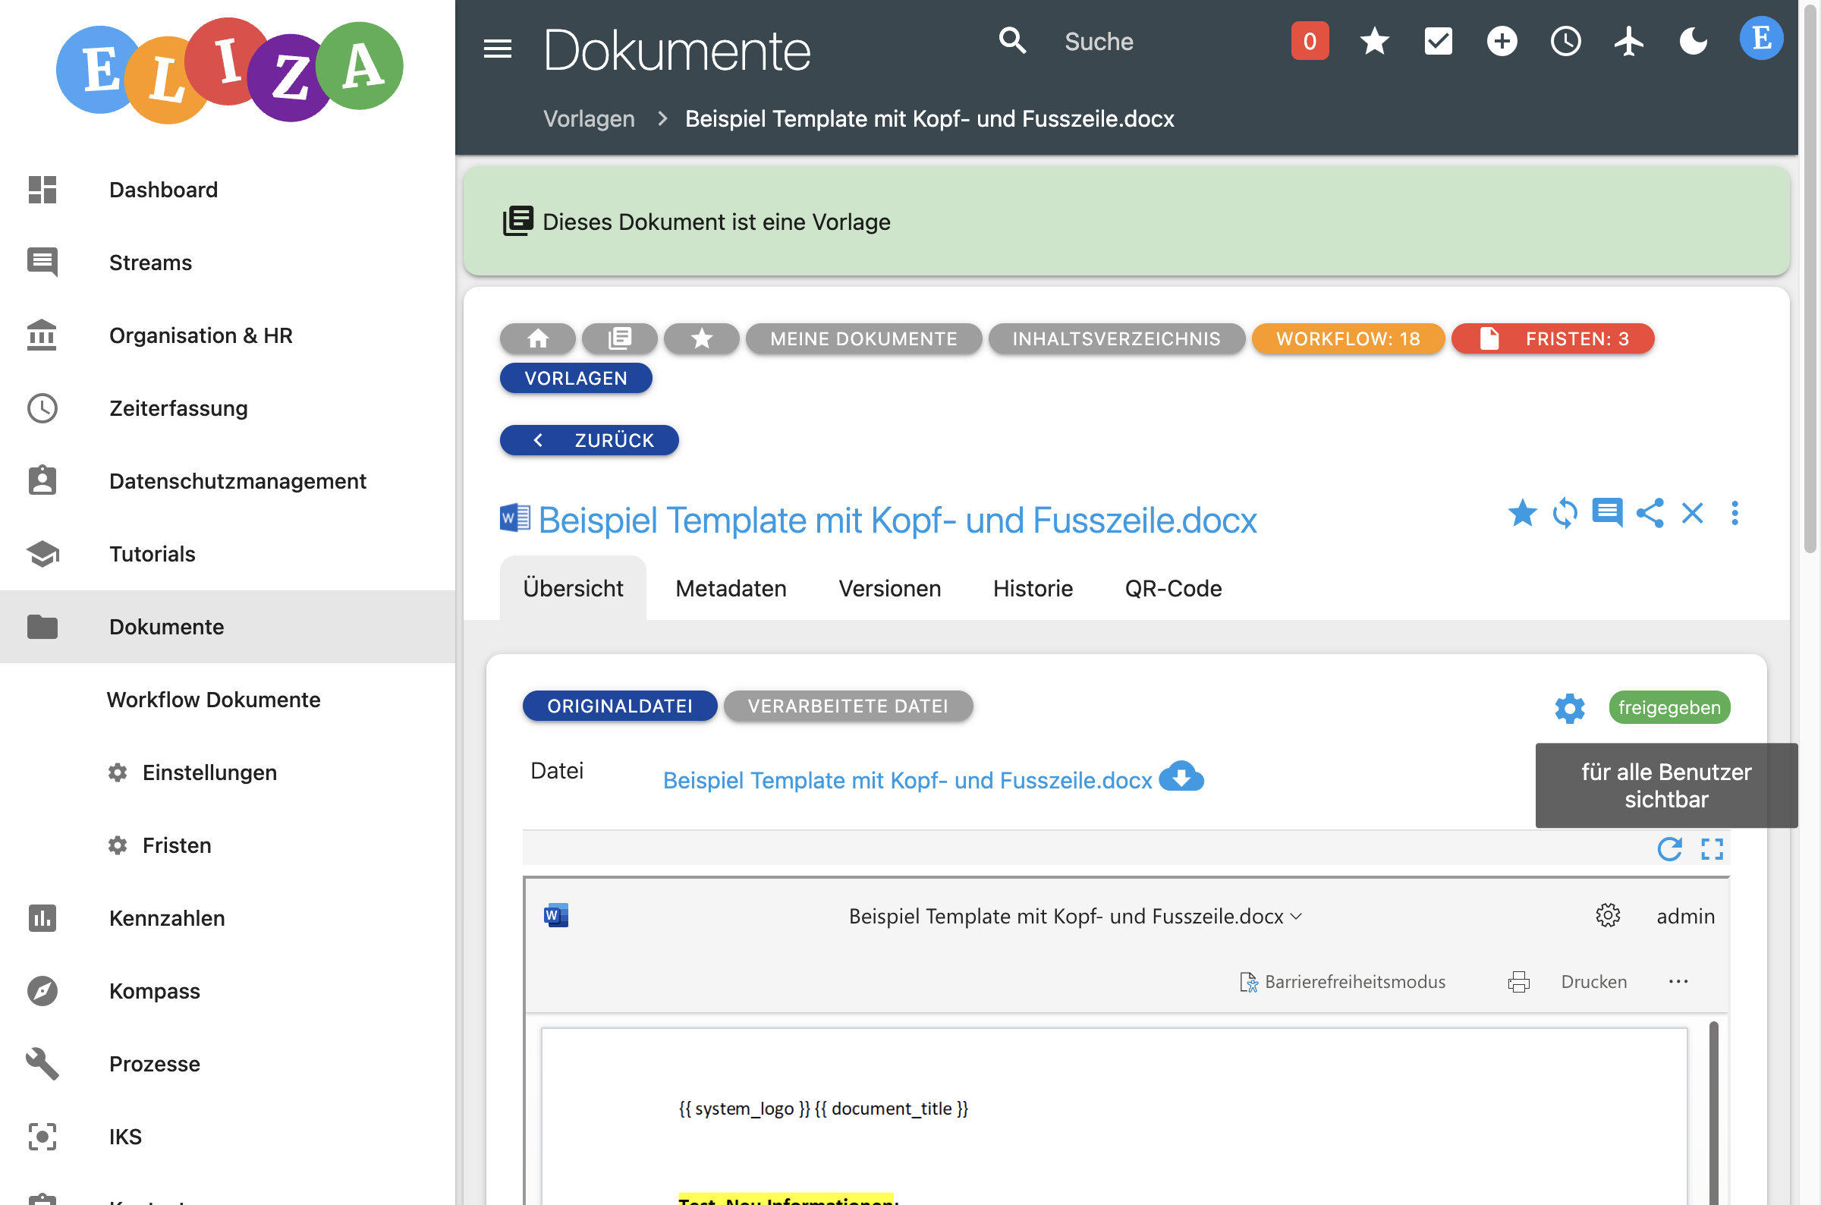
Task: Share the document via share icon
Action: [1650, 514]
